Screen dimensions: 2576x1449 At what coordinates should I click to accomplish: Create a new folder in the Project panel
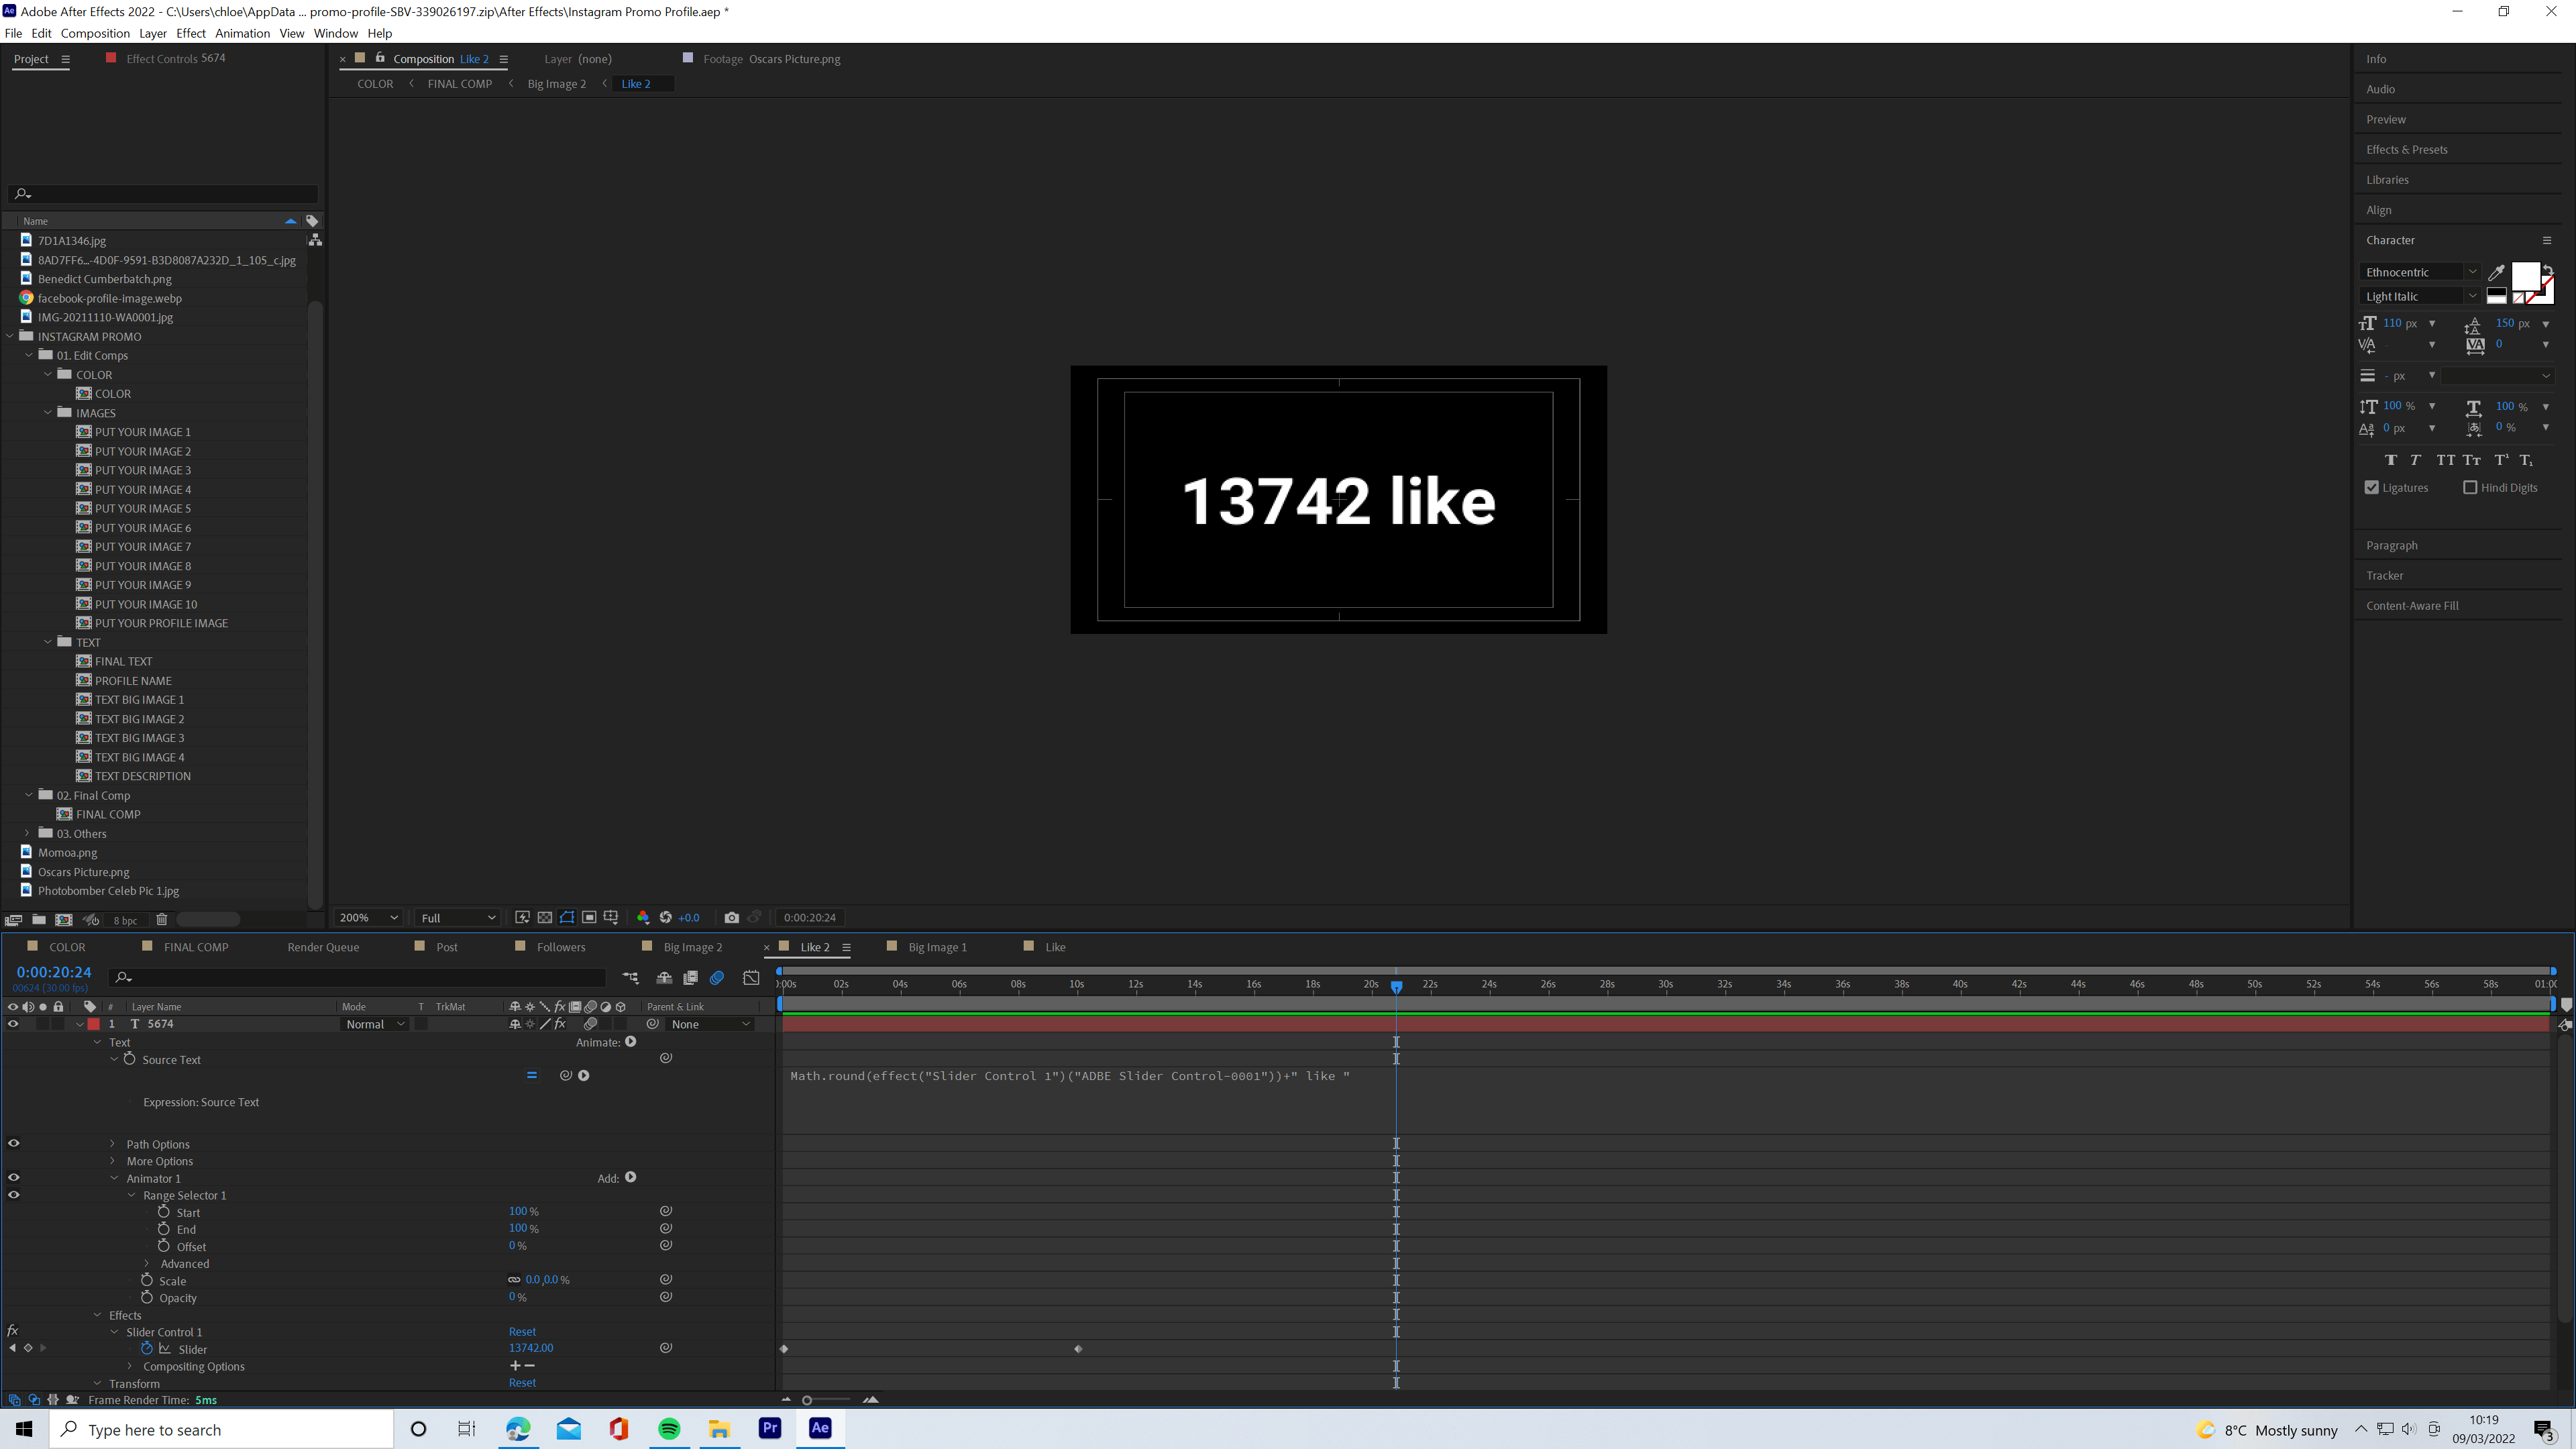(x=39, y=919)
